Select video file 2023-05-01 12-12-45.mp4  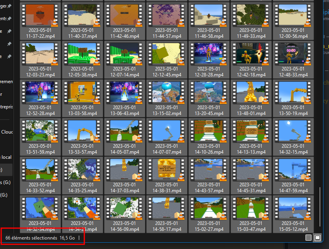tap(167, 59)
